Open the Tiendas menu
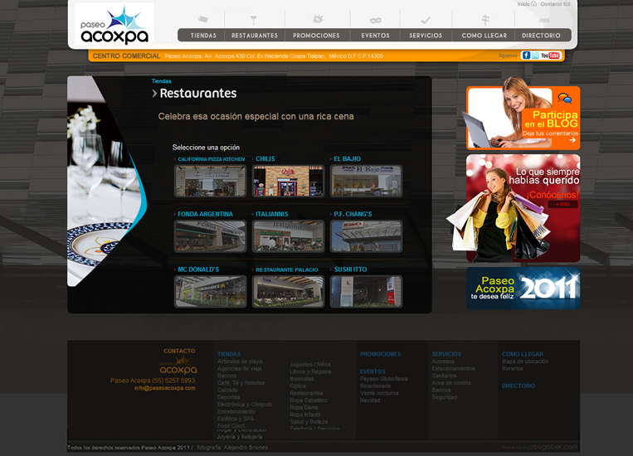Screen dimensions: 633x456 tap(203, 36)
